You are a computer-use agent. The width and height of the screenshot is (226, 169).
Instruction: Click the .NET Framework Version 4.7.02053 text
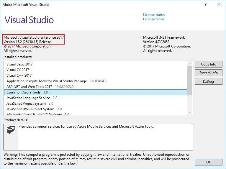tap(156, 42)
